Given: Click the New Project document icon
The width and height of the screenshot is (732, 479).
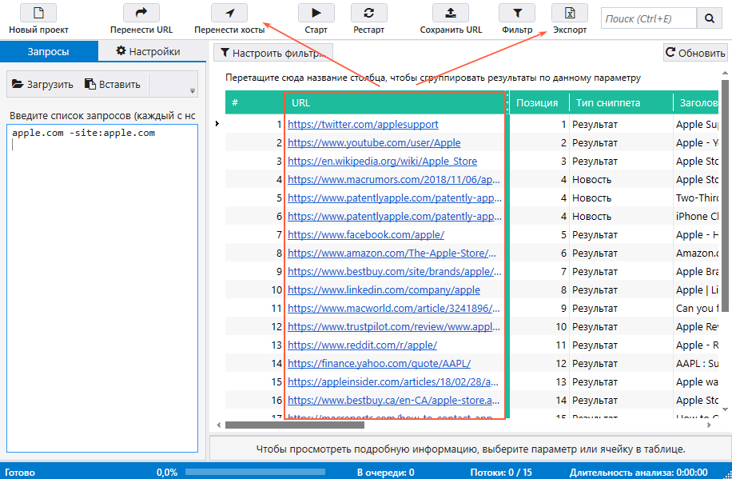Looking at the screenshot, I should coord(38,13).
